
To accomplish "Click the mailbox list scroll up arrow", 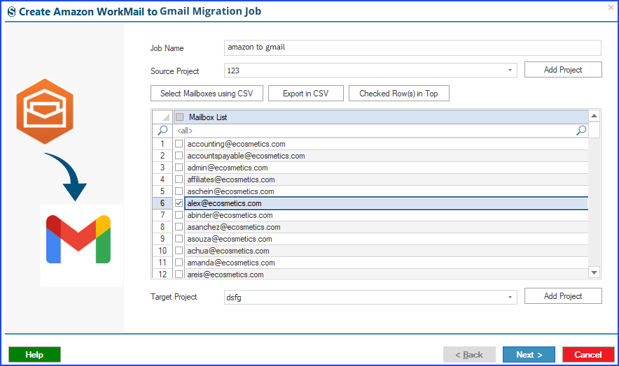I will [x=594, y=116].
